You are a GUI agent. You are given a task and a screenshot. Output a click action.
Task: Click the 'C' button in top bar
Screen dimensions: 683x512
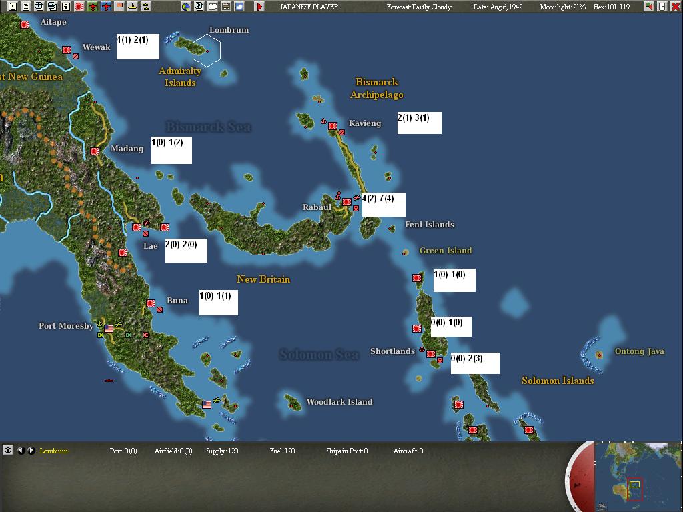tap(662, 7)
